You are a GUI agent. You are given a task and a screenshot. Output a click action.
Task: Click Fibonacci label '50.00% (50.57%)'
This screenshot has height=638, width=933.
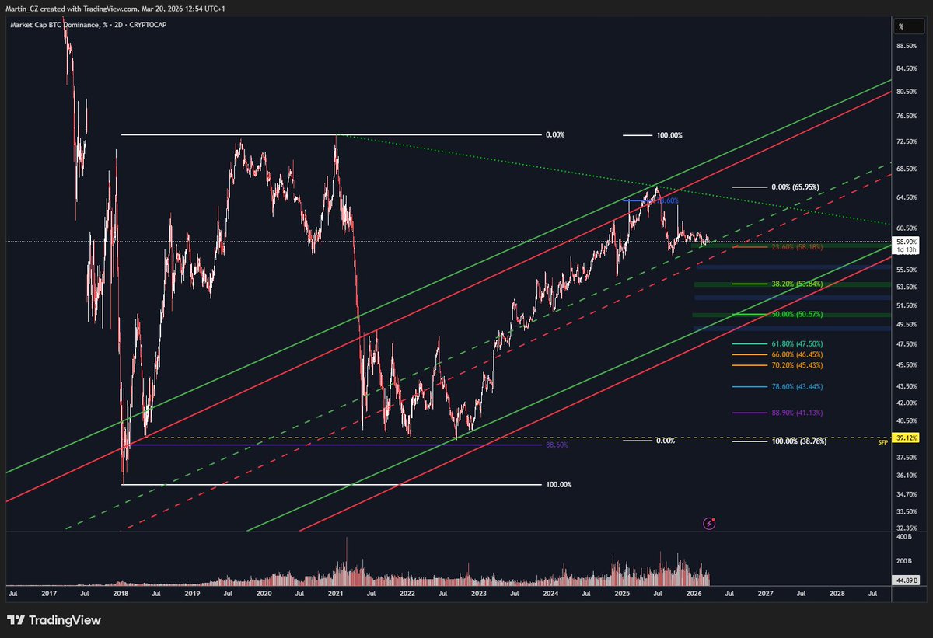[x=796, y=315]
